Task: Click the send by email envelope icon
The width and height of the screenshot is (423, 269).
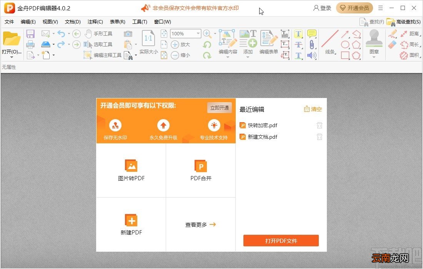Action: tap(46, 34)
